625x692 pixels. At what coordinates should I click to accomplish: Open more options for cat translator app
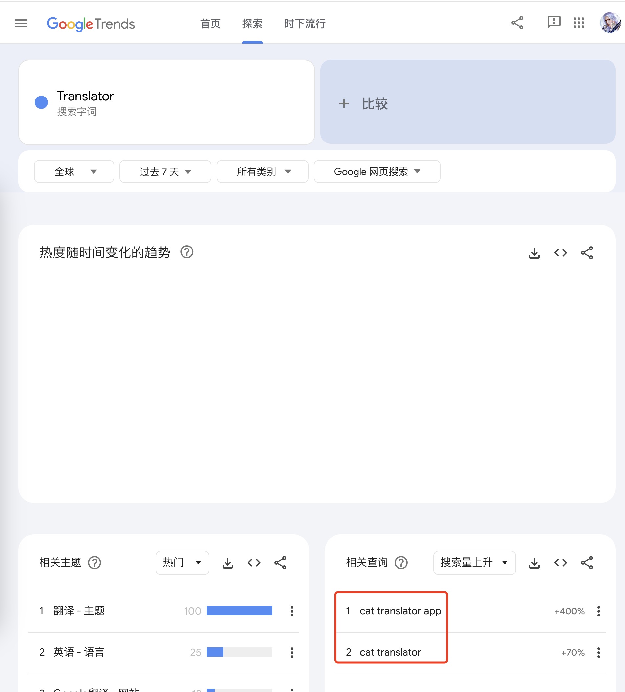(x=598, y=611)
